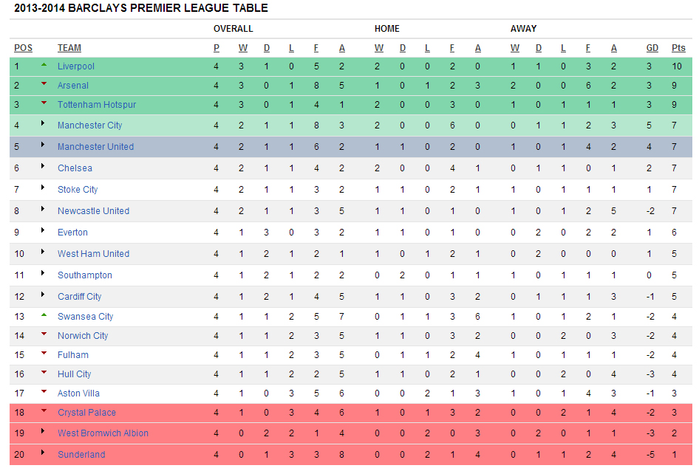
Task: Click the black arrow beside Everton
Action: click(43, 230)
